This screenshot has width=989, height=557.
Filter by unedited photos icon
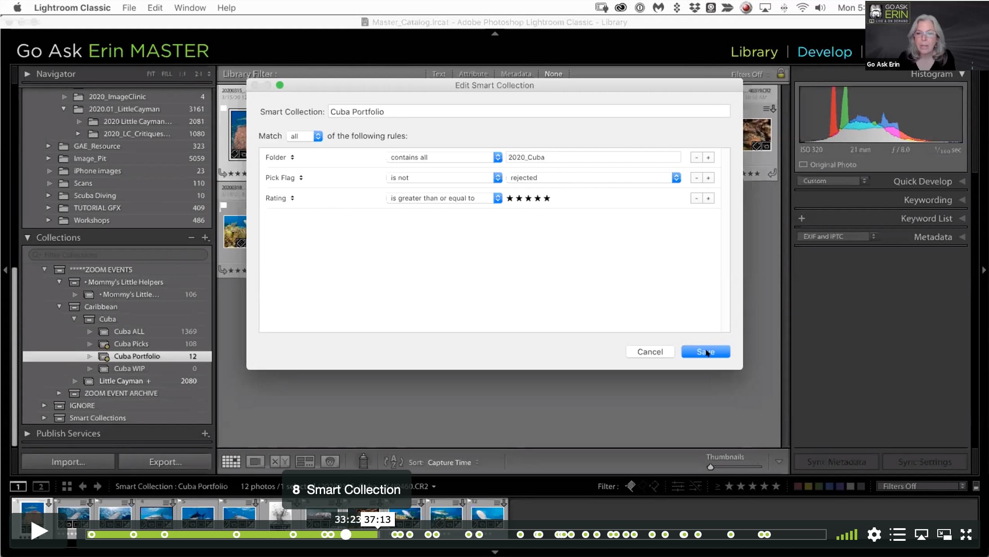coord(695,486)
